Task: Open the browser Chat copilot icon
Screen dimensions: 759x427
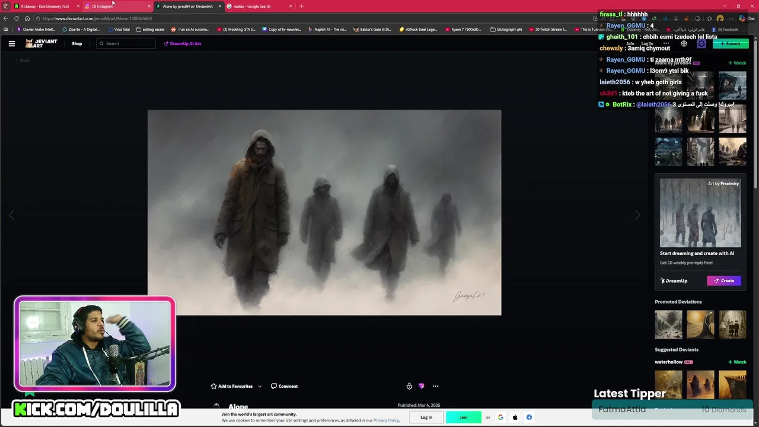Action: (x=747, y=18)
